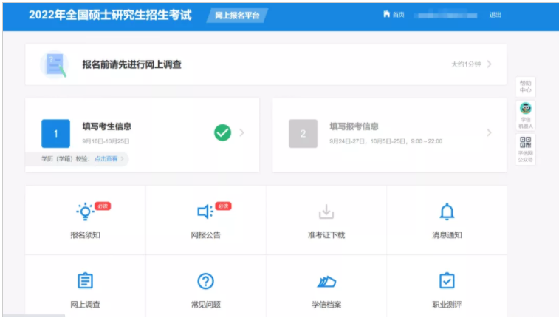Open the 网报公告 label
This screenshot has height=321, width=559.
pyautogui.click(x=206, y=235)
